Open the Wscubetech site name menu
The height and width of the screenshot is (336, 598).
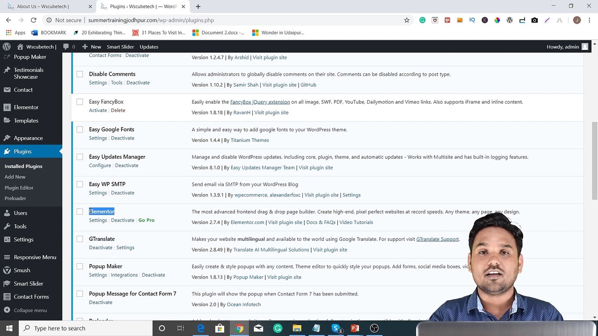pyautogui.click(x=37, y=47)
